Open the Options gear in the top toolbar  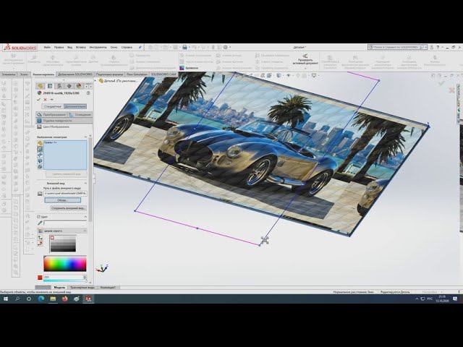[226, 47]
